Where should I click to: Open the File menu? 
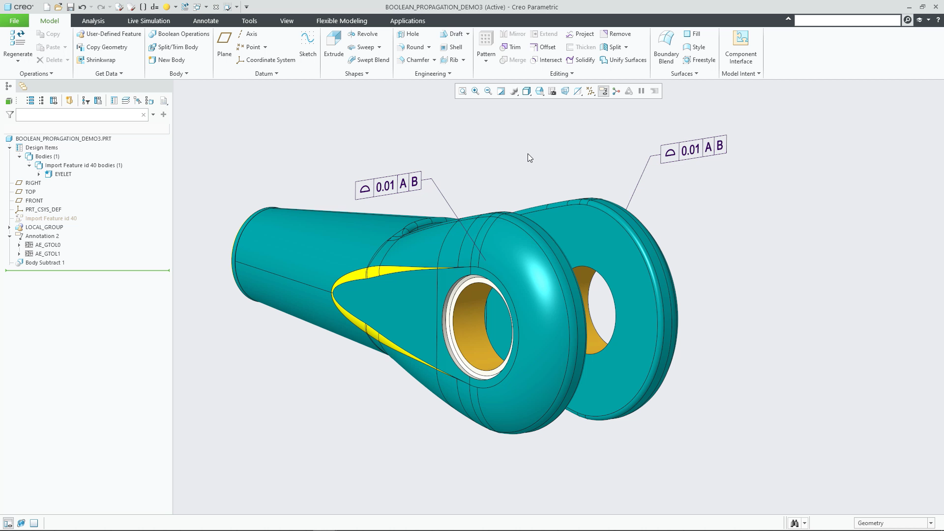(x=14, y=21)
